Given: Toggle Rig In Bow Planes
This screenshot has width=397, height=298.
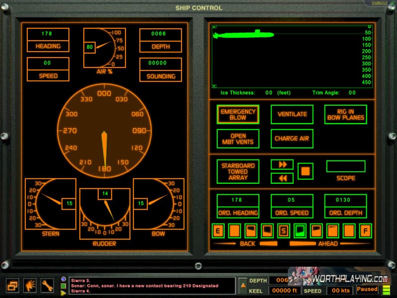Looking at the screenshot, I should (x=345, y=114).
